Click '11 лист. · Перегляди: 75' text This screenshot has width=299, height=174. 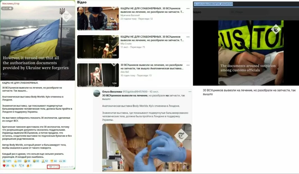click(x=133, y=47)
